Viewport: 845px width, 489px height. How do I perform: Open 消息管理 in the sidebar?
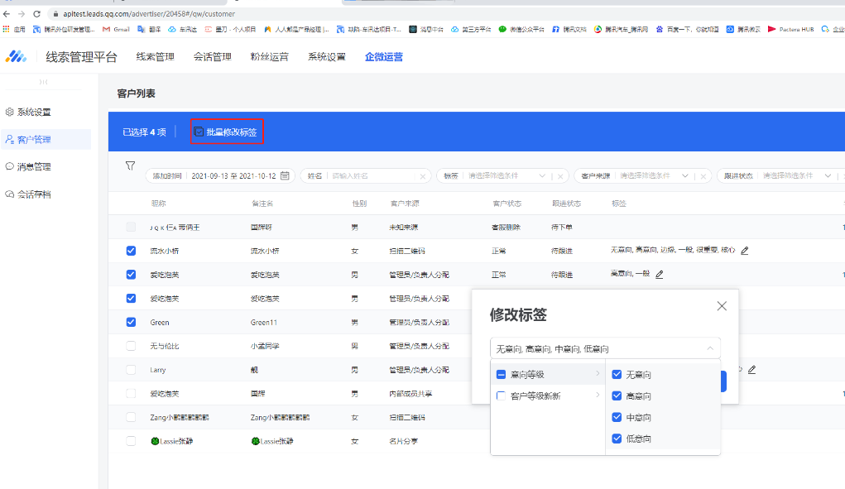pyautogui.click(x=34, y=166)
